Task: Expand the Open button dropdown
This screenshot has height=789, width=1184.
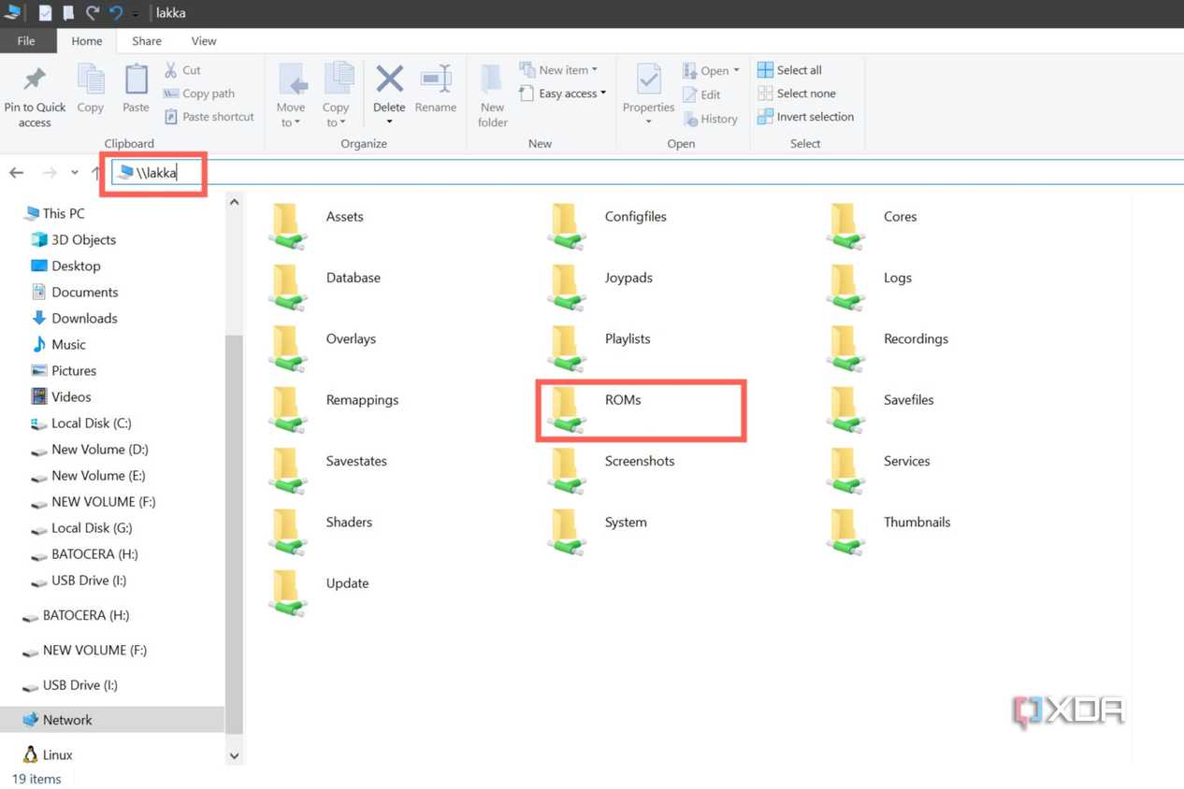Action: (x=736, y=71)
